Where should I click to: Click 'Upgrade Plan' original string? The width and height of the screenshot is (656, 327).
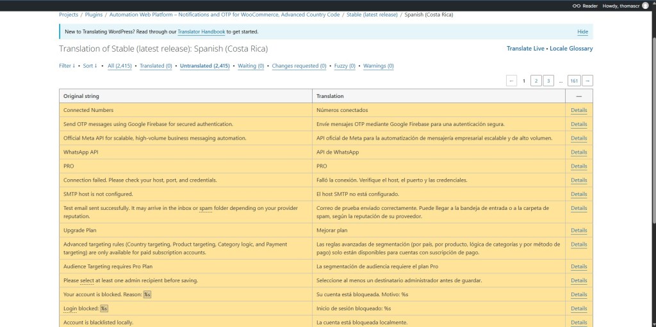80,230
